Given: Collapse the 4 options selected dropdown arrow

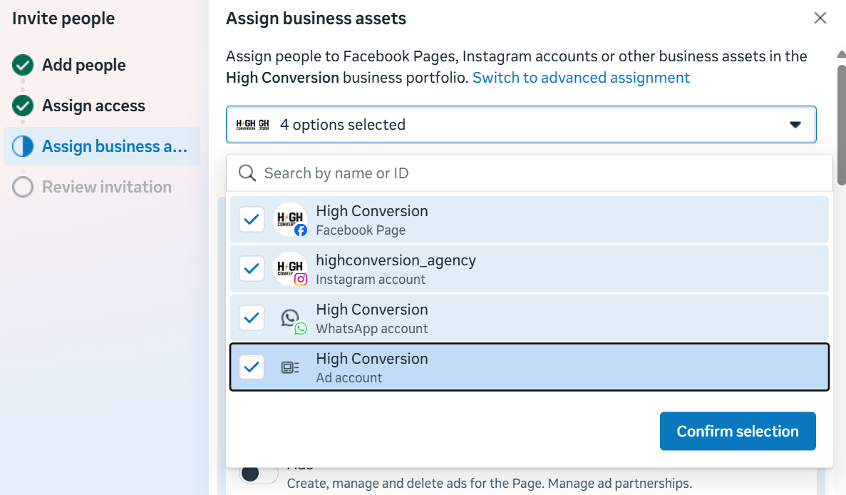Looking at the screenshot, I should pos(795,125).
